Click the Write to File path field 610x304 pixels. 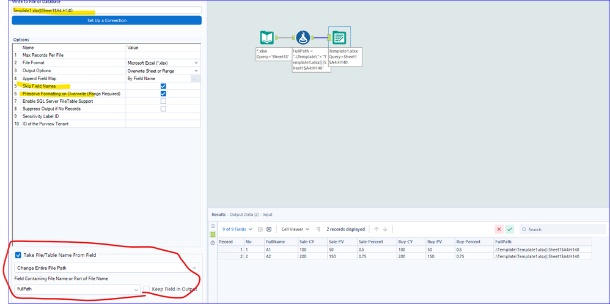tap(106, 10)
